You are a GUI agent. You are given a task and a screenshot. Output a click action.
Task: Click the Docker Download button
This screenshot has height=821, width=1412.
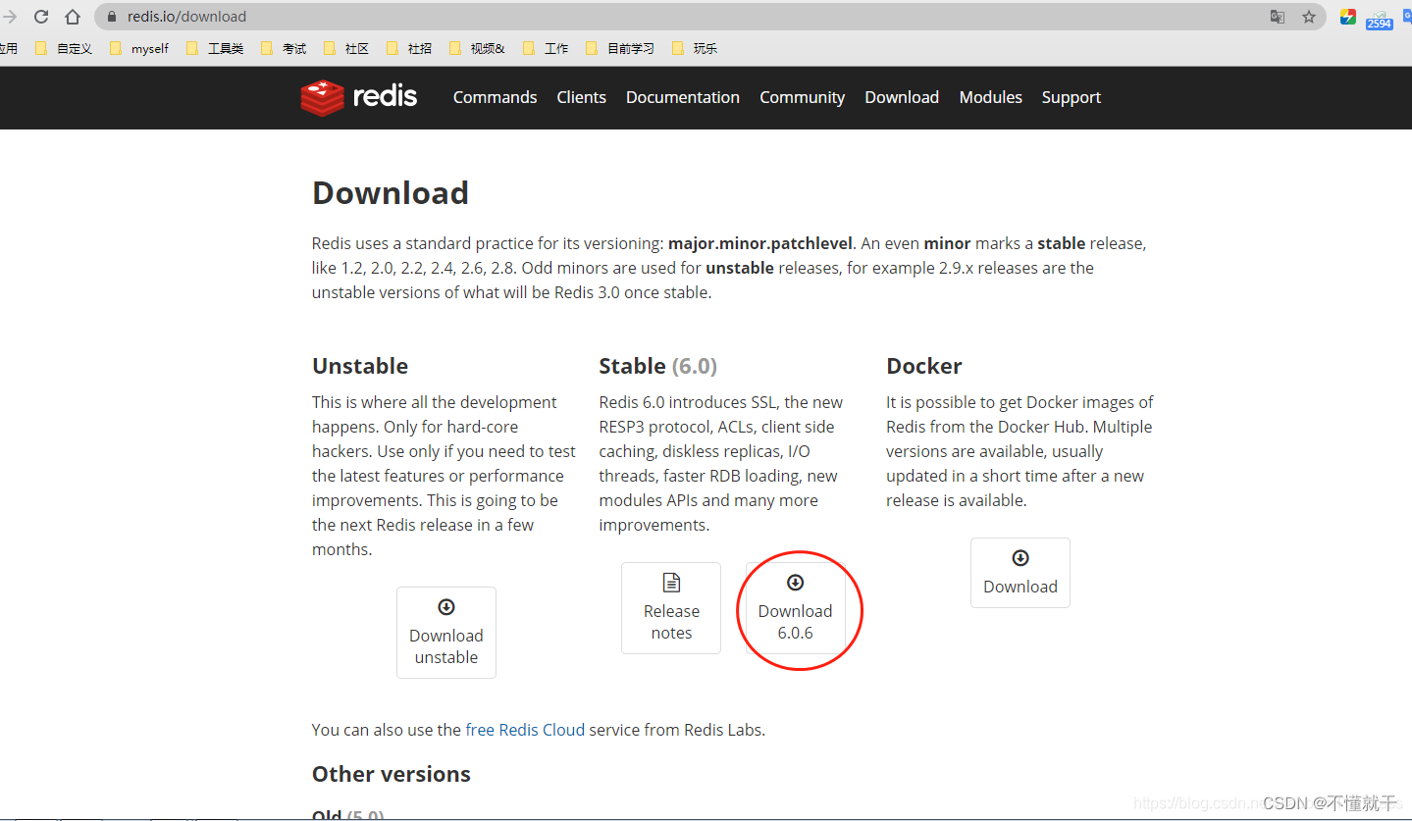coord(1020,573)
